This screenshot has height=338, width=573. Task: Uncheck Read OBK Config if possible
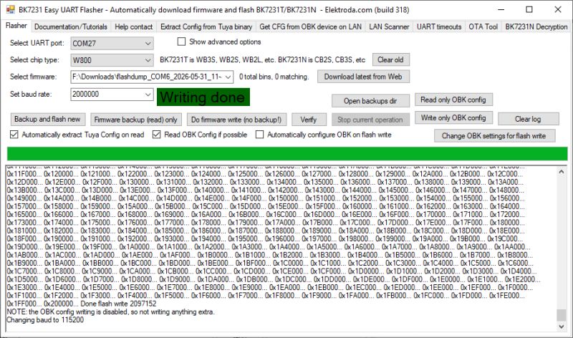[156, 135]
